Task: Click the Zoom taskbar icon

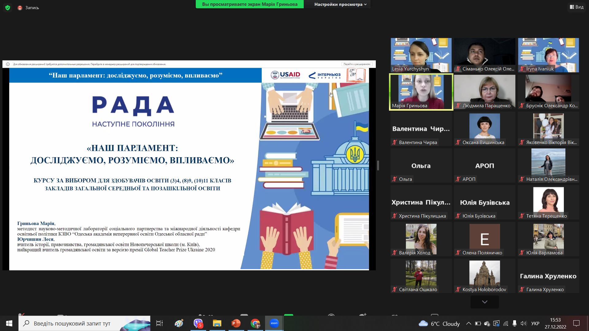Action: [x=274, y=323]
